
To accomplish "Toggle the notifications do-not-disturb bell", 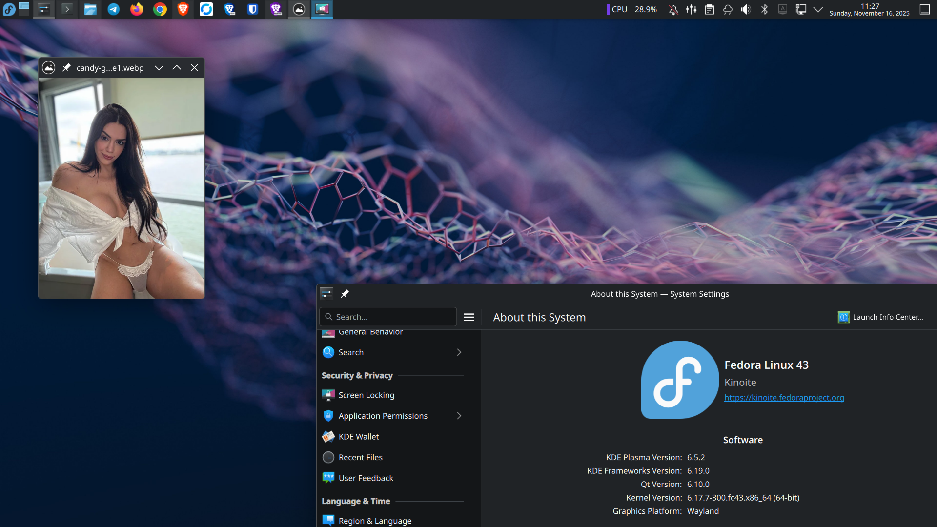I will (x=673, y=9).
